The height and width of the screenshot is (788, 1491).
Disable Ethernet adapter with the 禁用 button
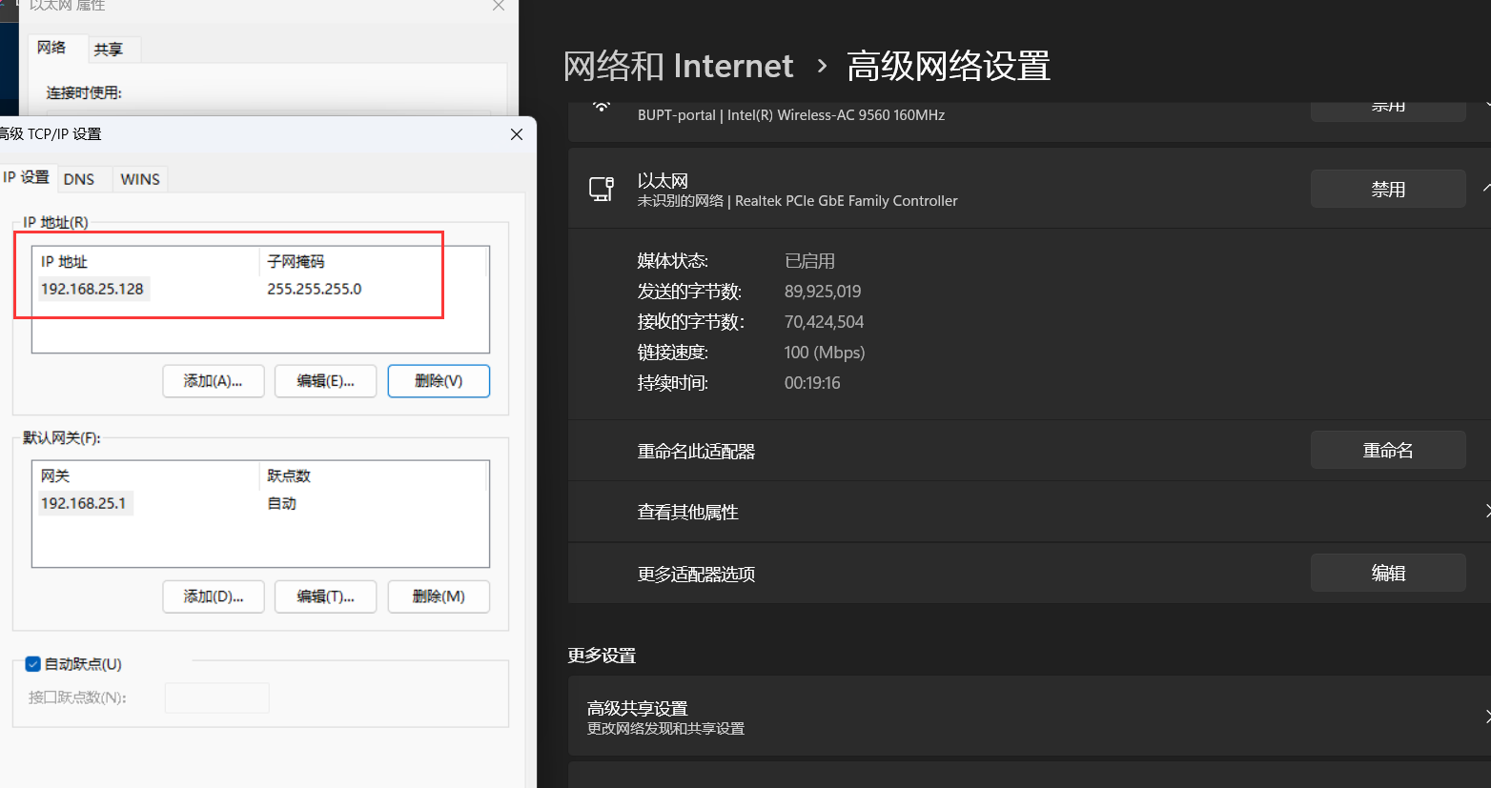pos(1387,189)
